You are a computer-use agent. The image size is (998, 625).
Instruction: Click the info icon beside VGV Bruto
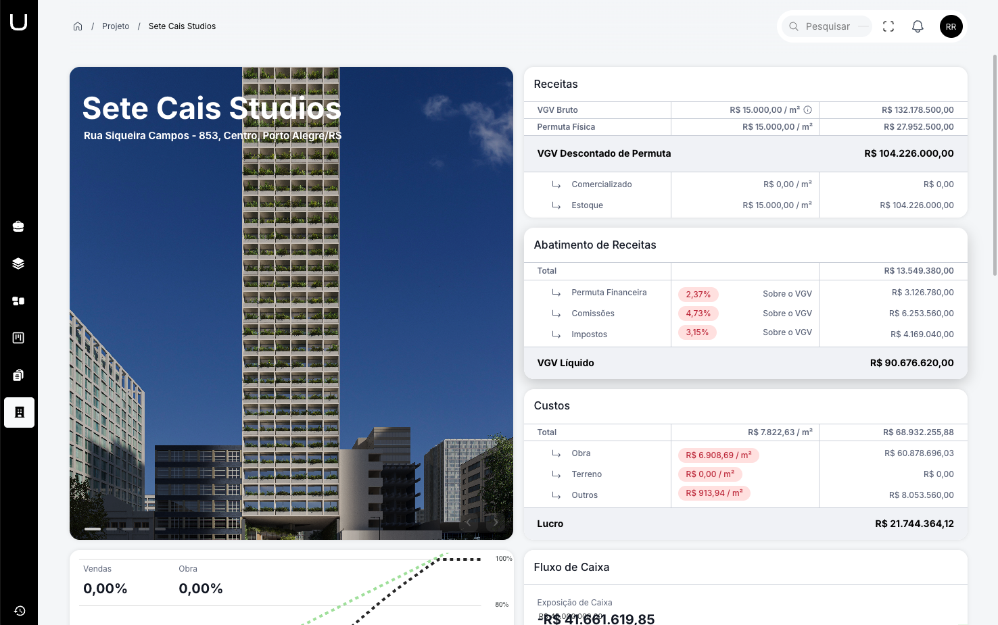[807, 109]
